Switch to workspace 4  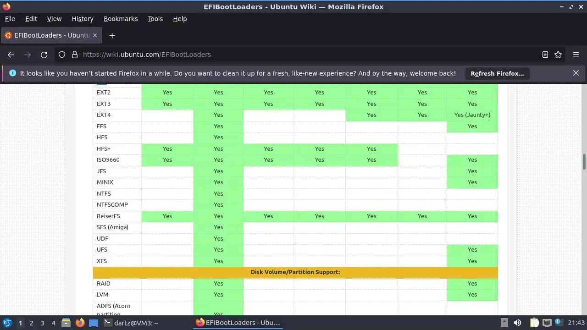click(x=53, y=323)
